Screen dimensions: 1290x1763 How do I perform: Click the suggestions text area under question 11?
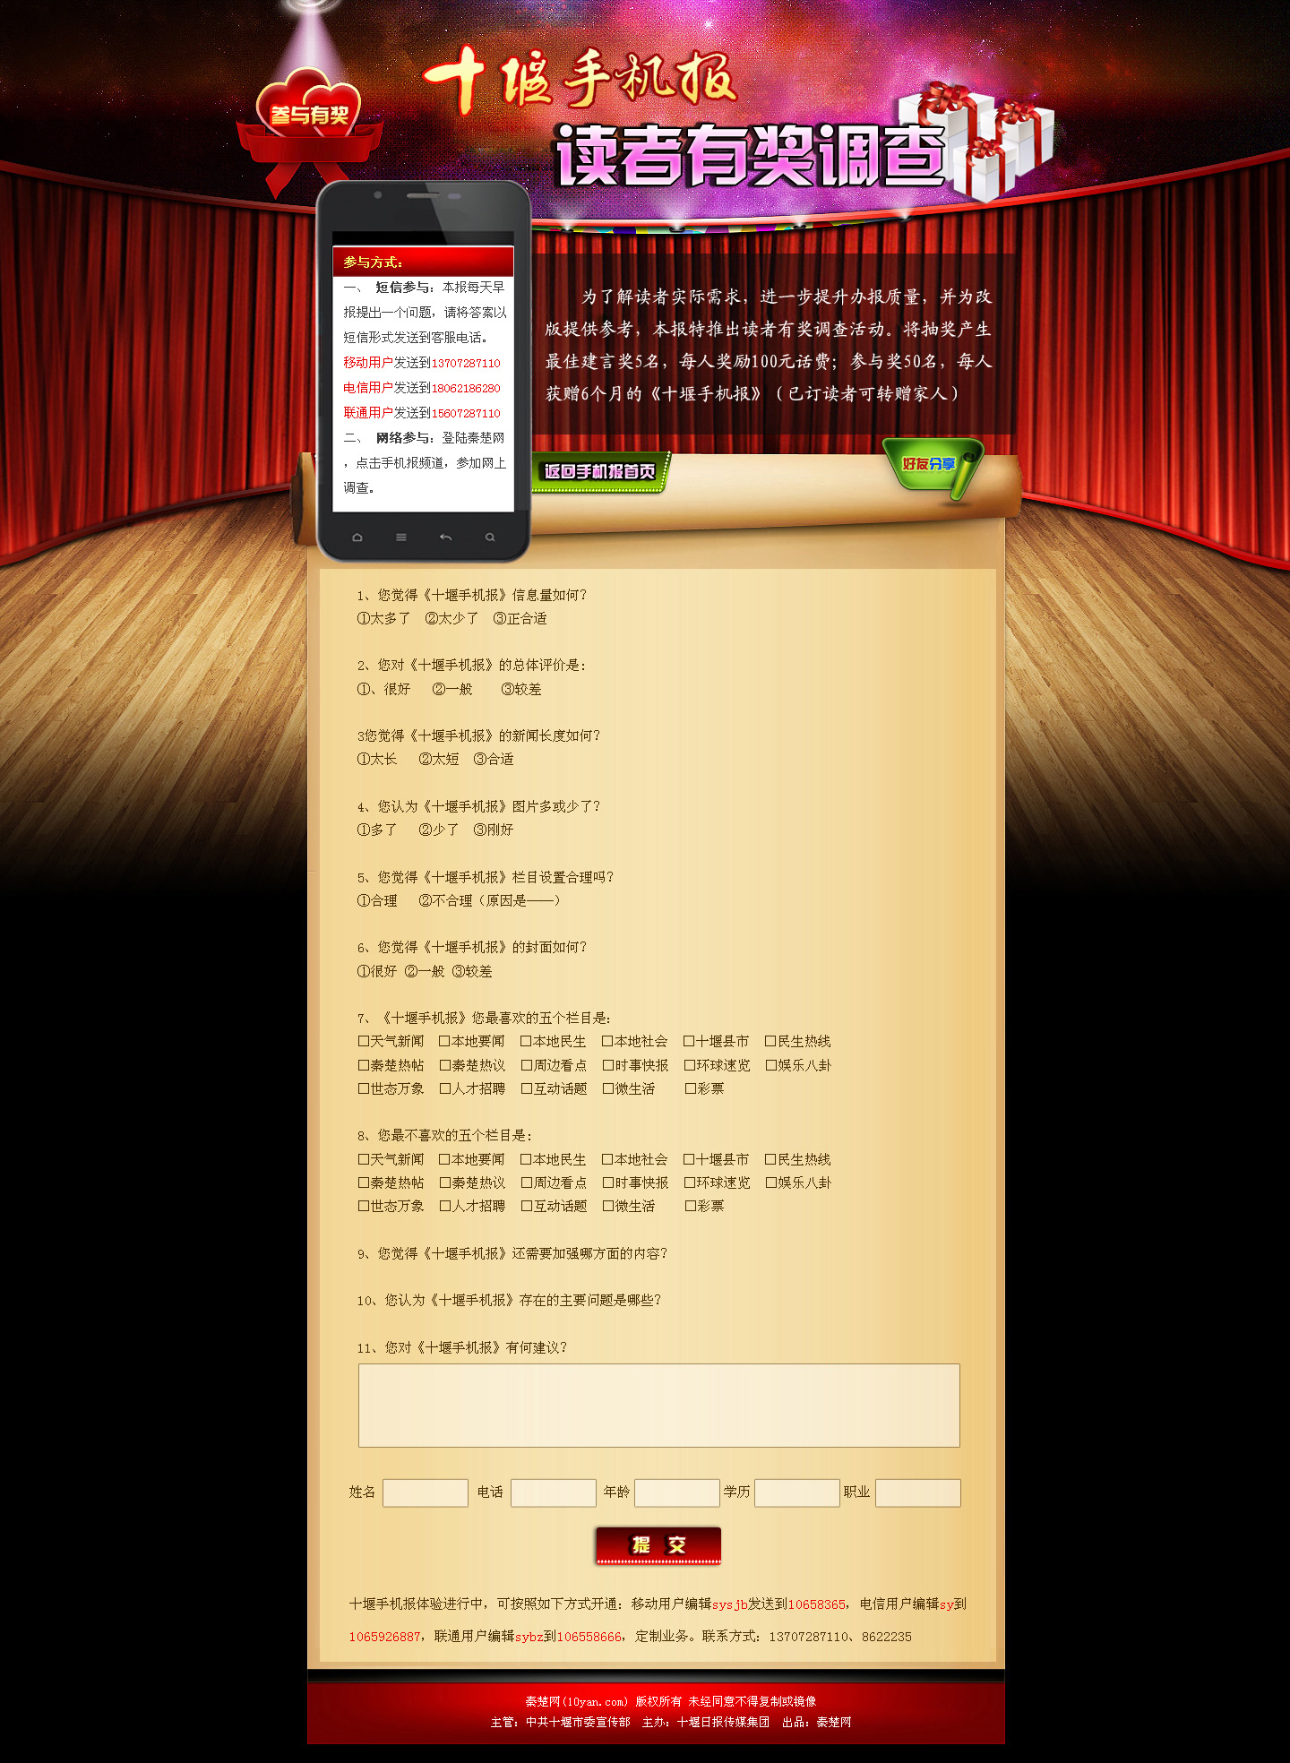click(x=659, y=1406)
